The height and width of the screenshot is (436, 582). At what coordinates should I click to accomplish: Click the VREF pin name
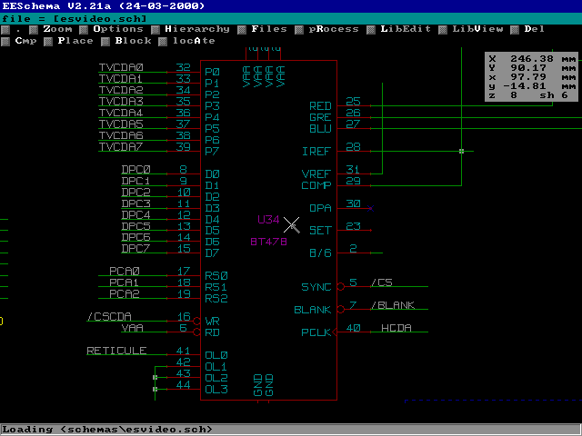click(x=316, y=173)
